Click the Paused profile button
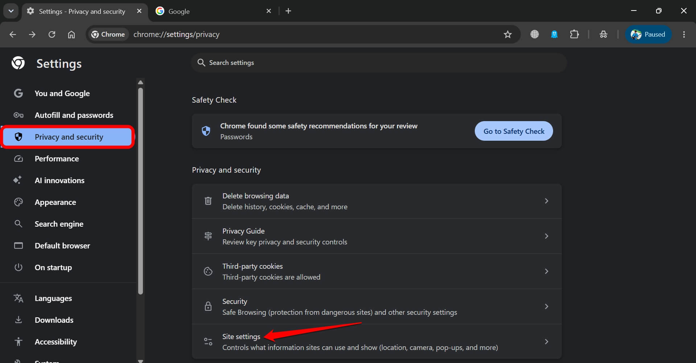696x363 pixels. pyautogui.click(x=648, y=34)
